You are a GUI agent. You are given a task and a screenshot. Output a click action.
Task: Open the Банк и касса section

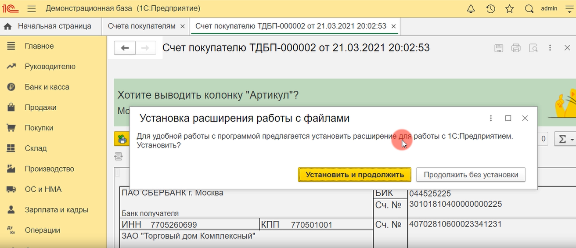(x=47, y=87)
